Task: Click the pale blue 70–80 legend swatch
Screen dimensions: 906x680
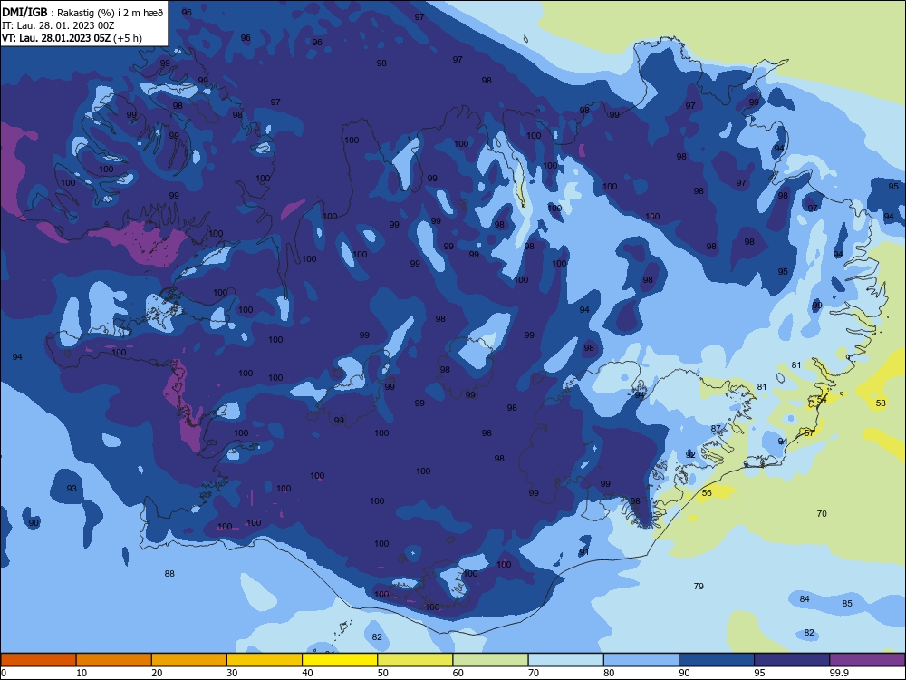Action: (x=565, y=660)
